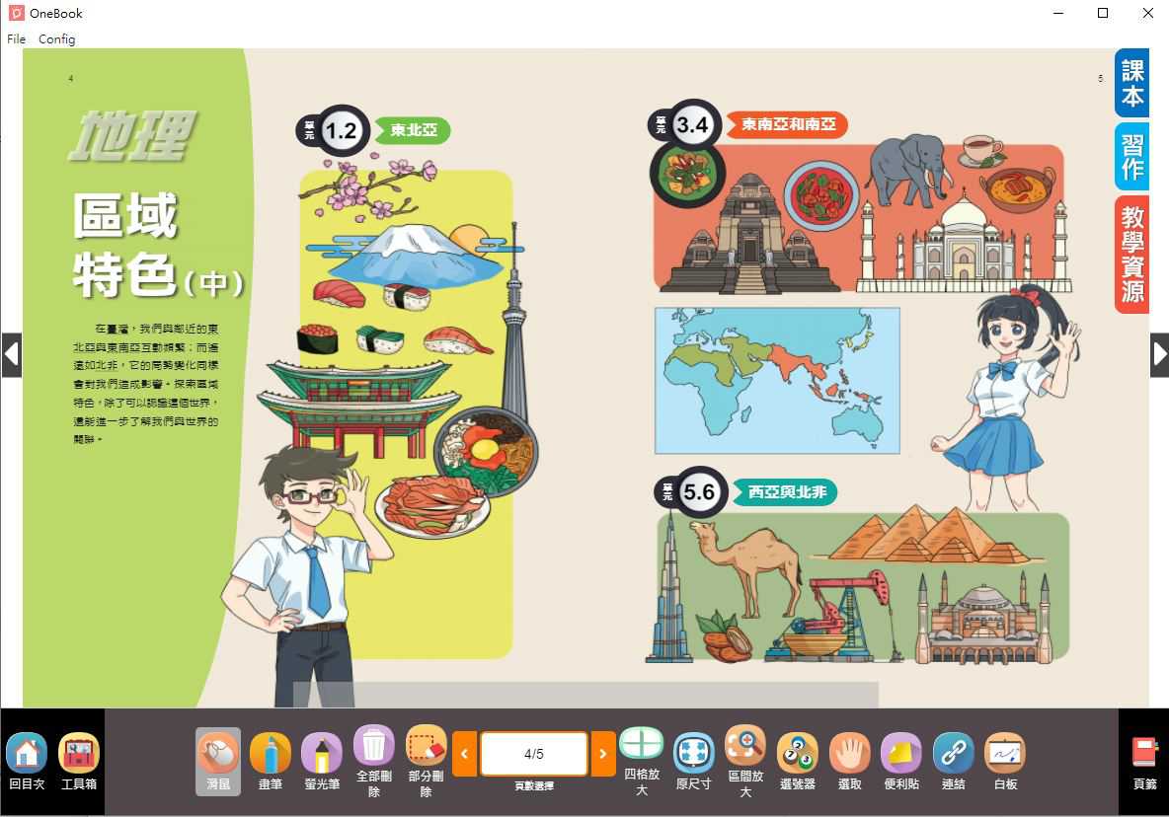
Task: Reset to original size (原尺寸)
Action: (x=693, y=761)
